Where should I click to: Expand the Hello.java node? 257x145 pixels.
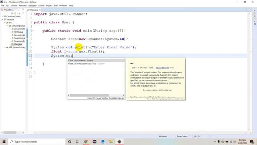[x=10, y=32]
